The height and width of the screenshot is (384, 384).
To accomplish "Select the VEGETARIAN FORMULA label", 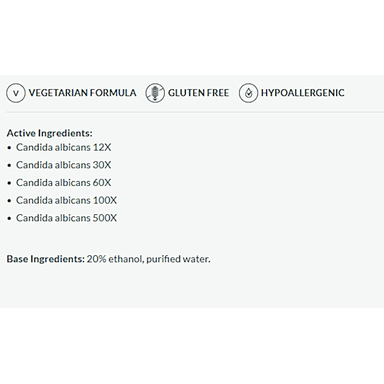I will 82,93.
